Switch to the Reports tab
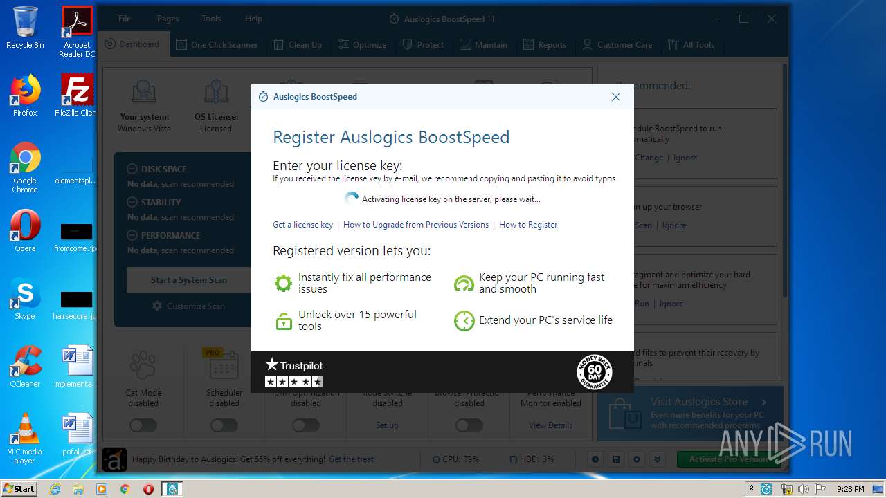Screen dimensions: 886x498 [x=544, y=44]
